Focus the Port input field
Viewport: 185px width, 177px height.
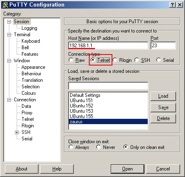pyautogui.click(x=163, y=46)
